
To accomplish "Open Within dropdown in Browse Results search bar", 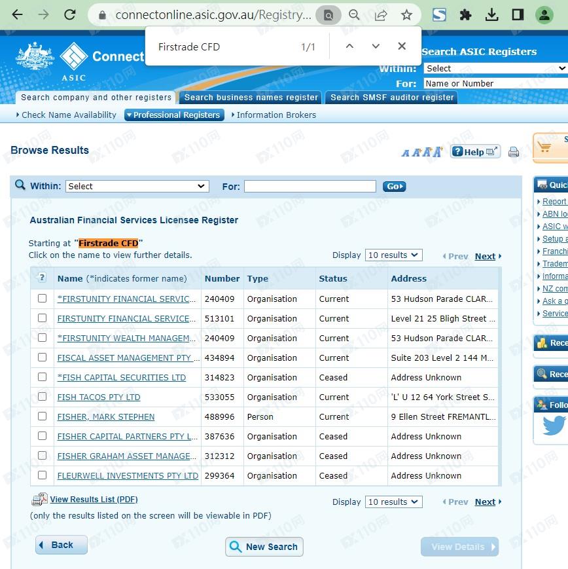I will (x=137, y=186).
